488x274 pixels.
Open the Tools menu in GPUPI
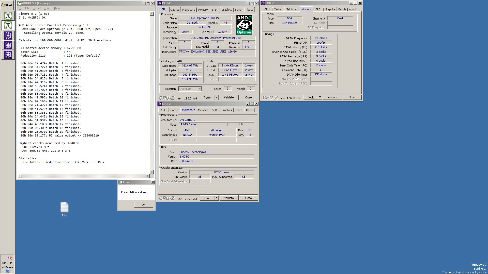[x=47, y=8]
